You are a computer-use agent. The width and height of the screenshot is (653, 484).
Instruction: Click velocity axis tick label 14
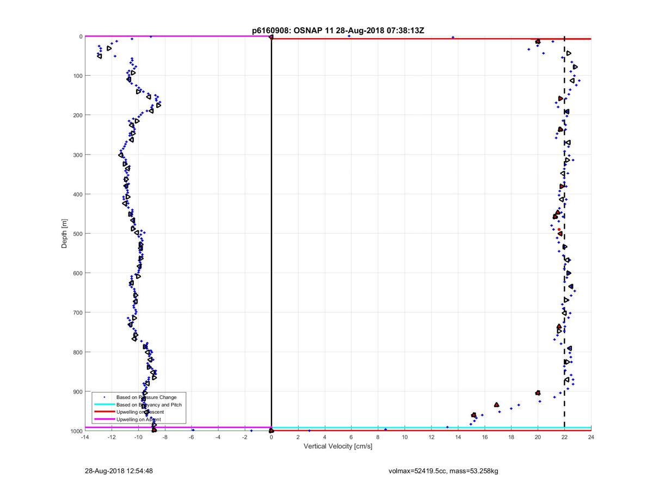[x=458, y=437]
